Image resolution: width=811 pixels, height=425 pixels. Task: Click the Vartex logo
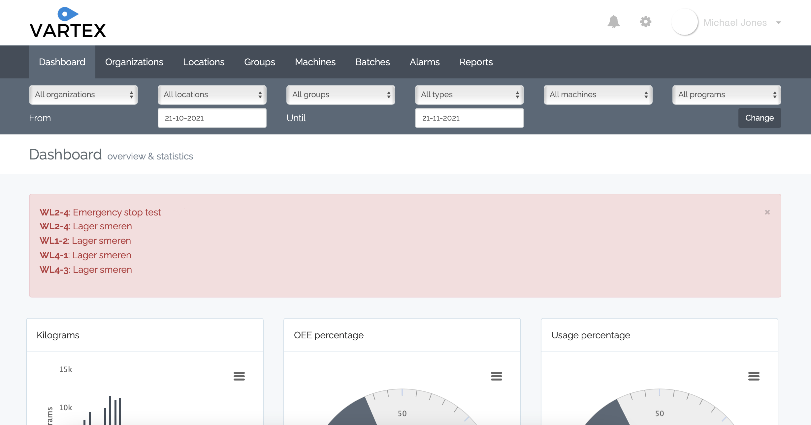tap(68, 23)
